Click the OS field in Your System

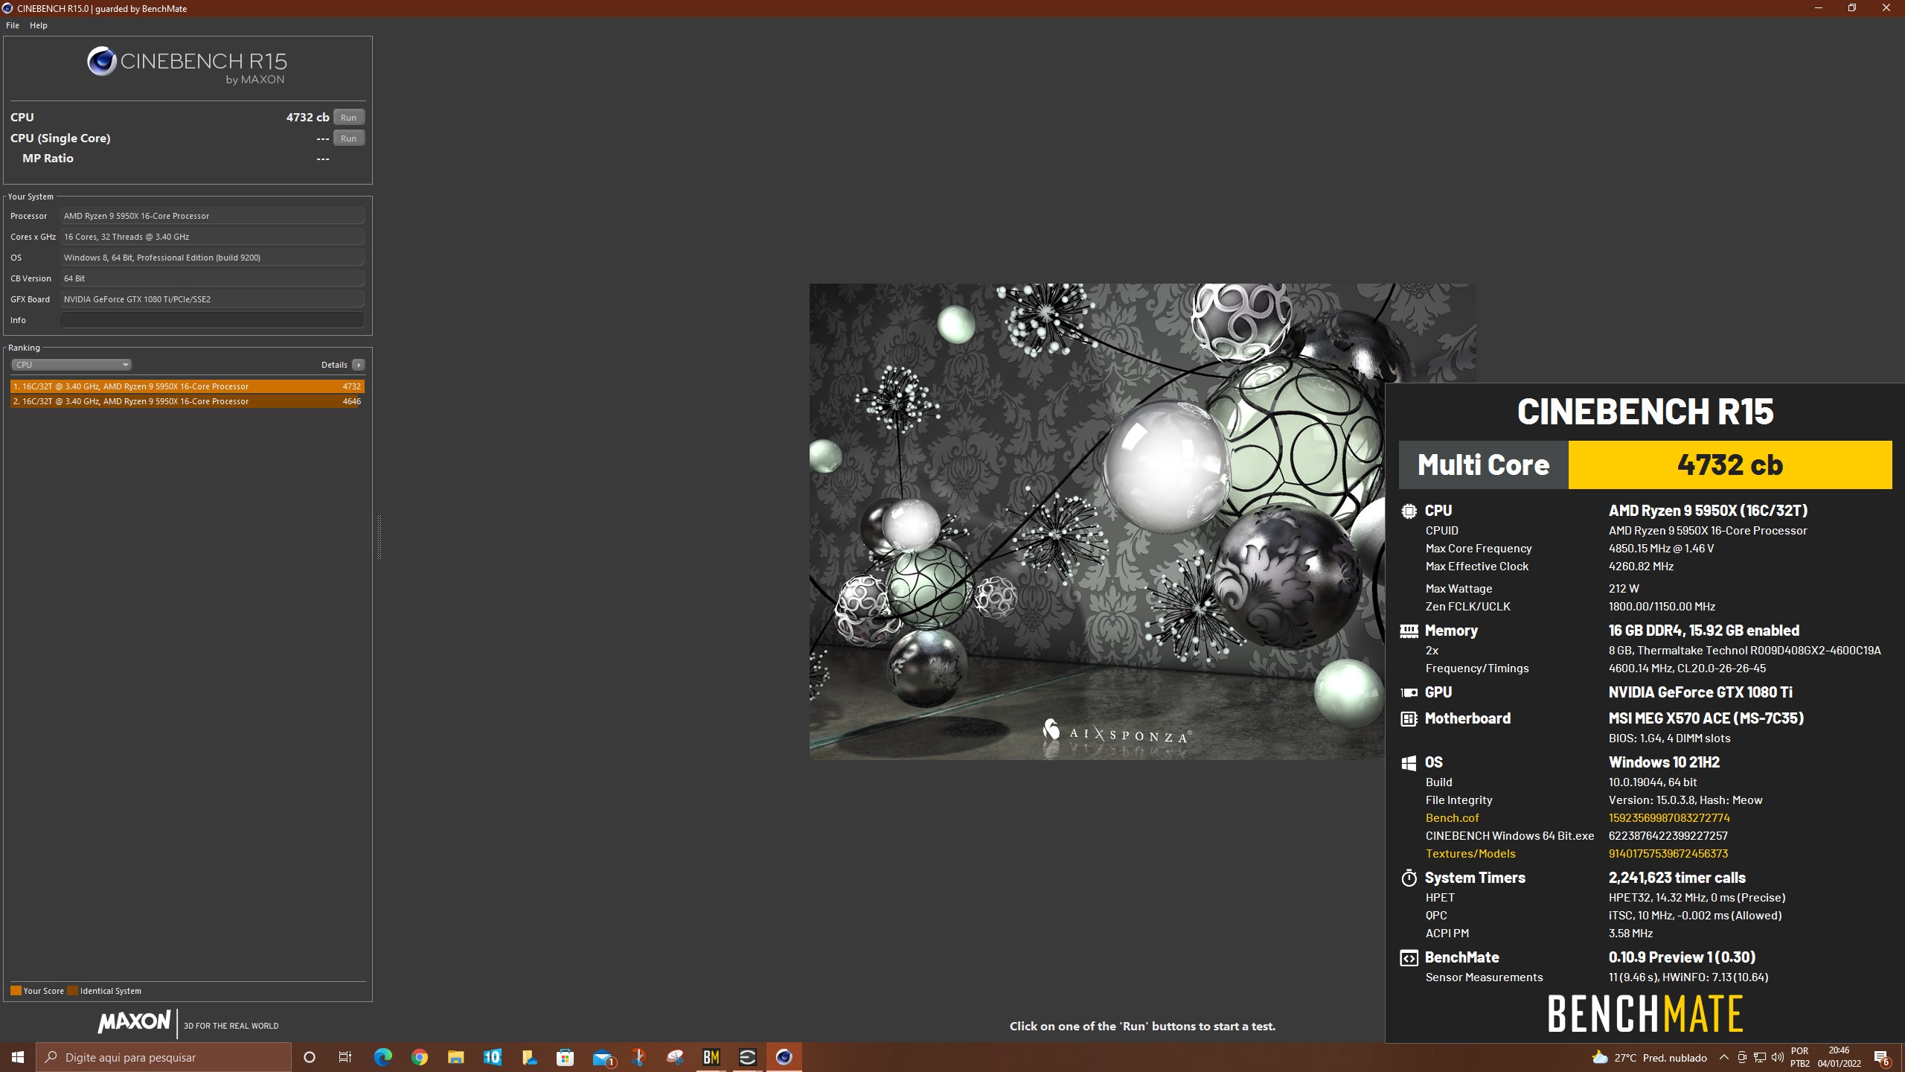click(212, 258)
